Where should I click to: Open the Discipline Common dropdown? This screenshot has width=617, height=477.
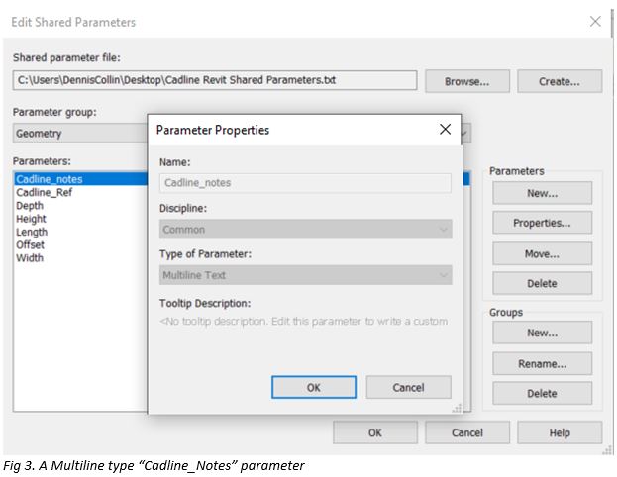tap(305, 229)
